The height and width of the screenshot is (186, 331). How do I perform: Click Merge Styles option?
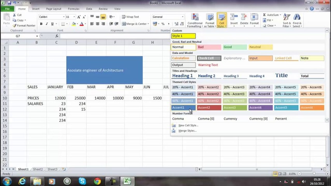point(187,131)
